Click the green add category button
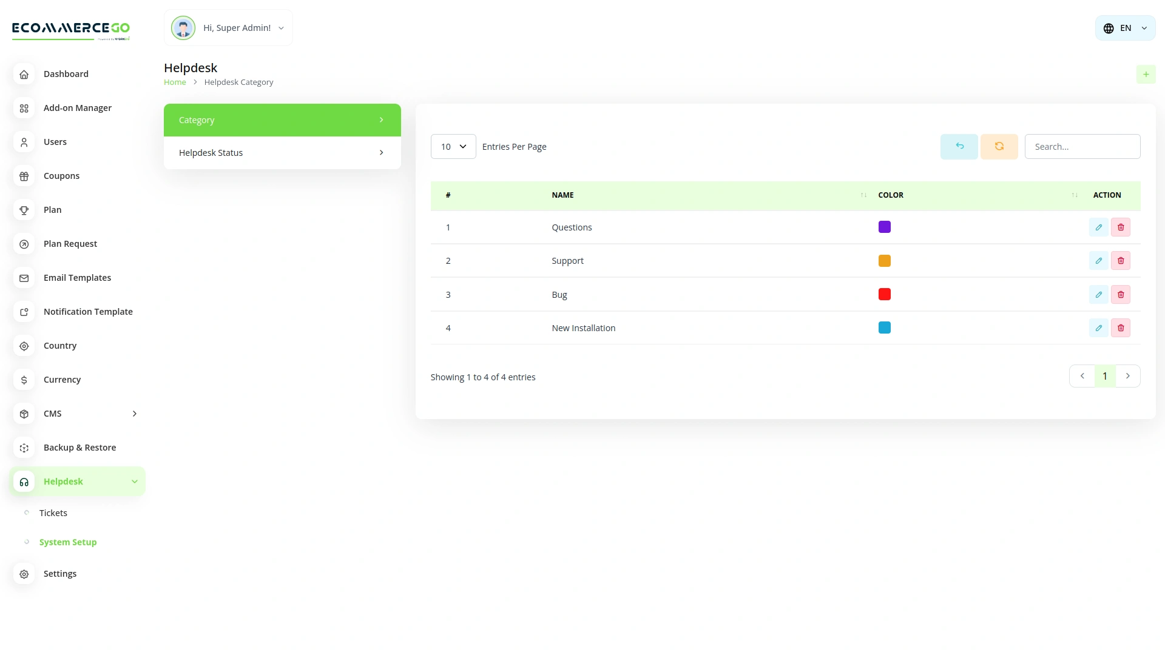 1146,74
